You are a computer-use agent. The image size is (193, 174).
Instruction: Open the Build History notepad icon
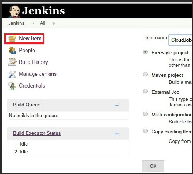click(12, 62)
